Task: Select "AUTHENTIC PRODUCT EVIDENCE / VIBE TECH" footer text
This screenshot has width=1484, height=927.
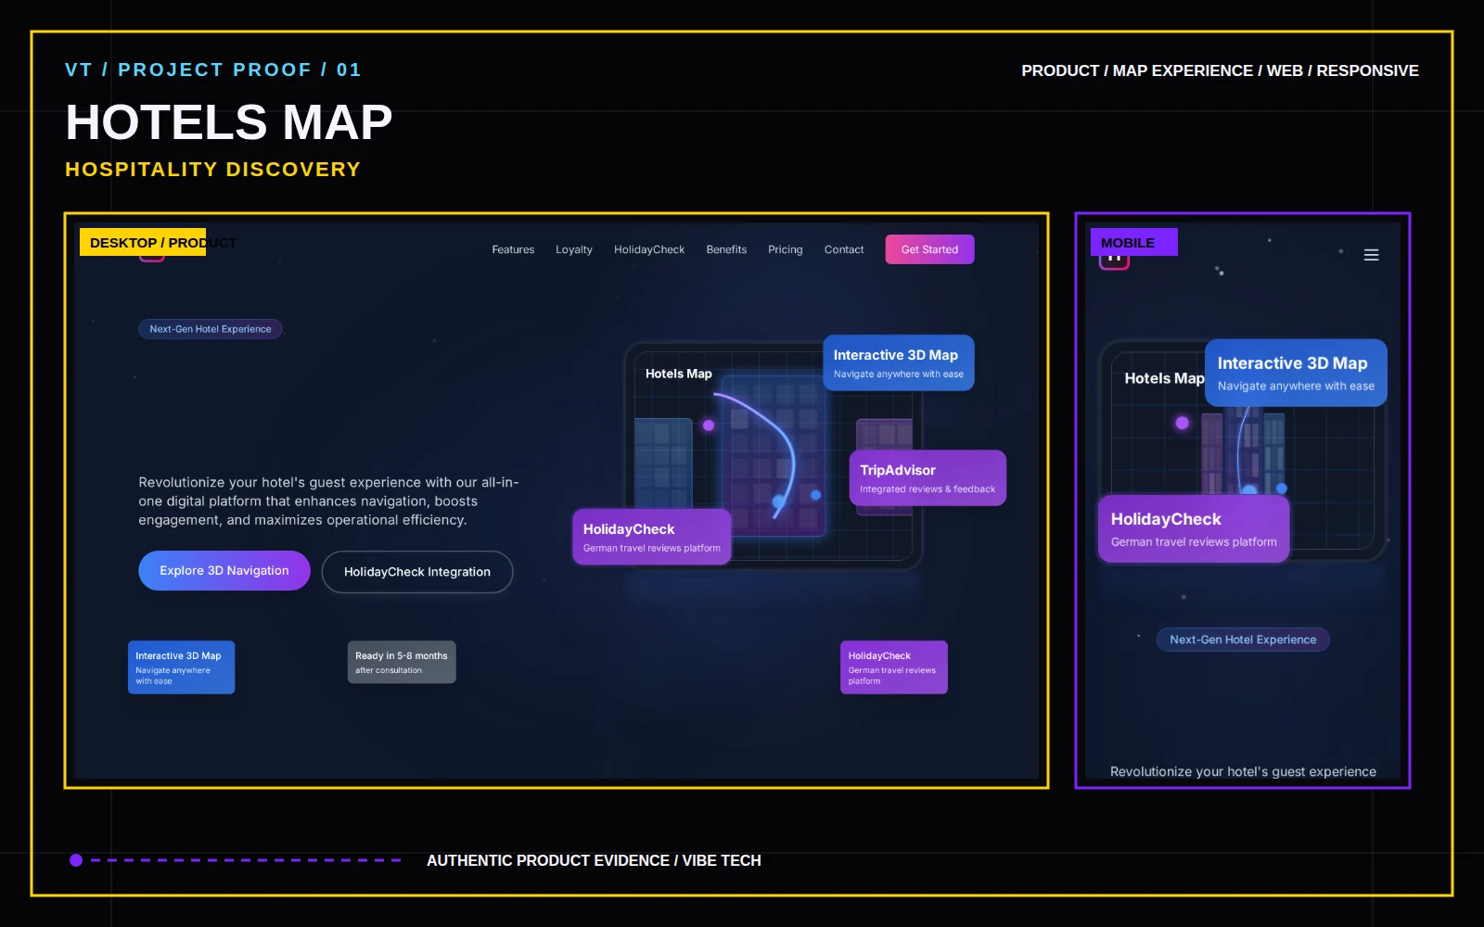Action: (594, 860)
